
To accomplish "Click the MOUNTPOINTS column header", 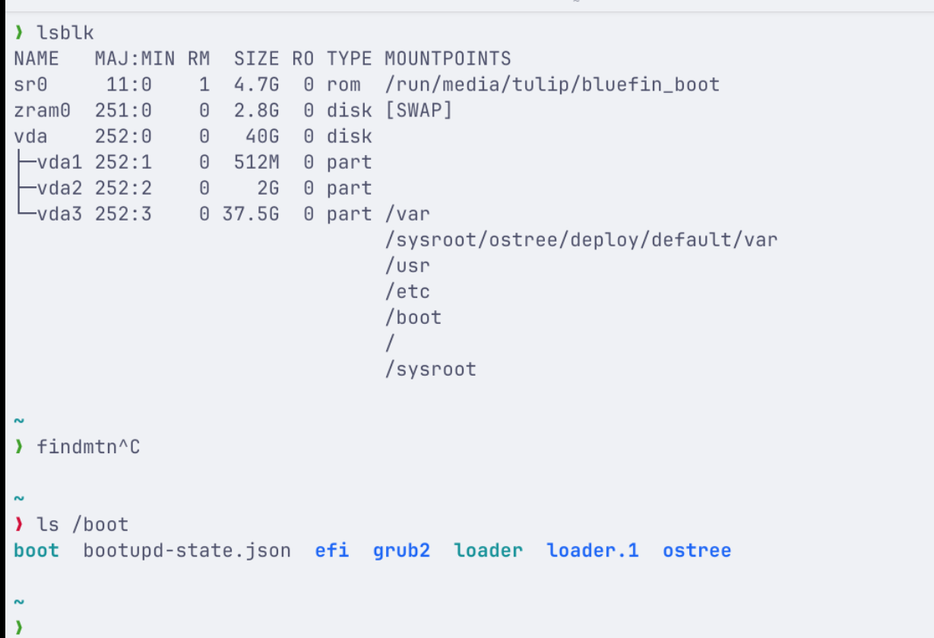I will tap(448, 59).
